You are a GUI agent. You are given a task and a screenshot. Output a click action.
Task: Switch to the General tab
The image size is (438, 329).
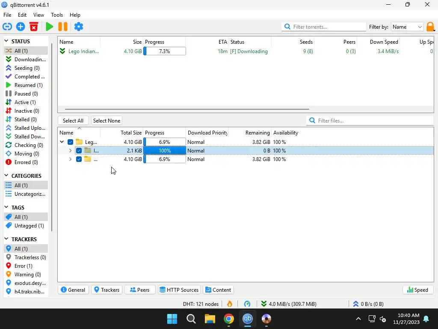pos(73,290)
